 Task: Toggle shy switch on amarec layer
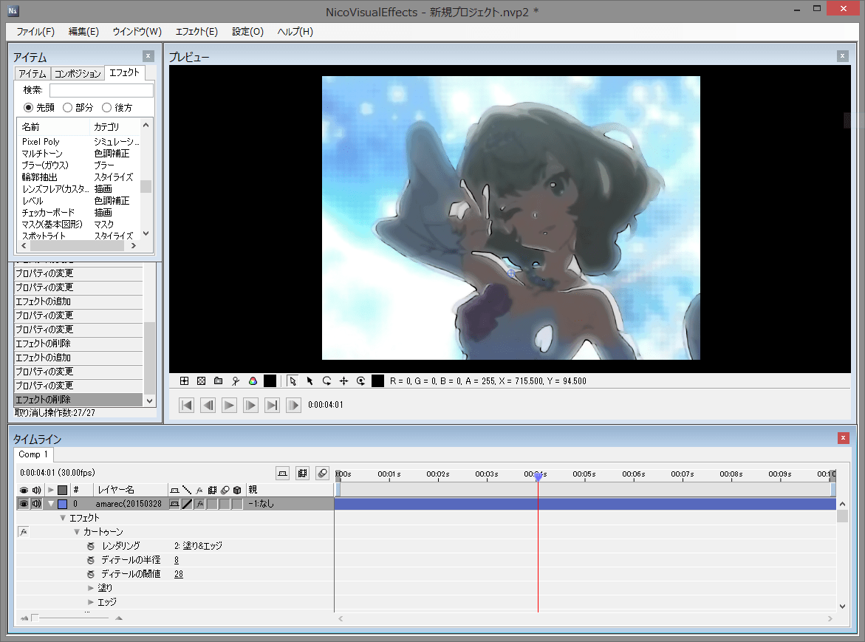pos(174,504)
